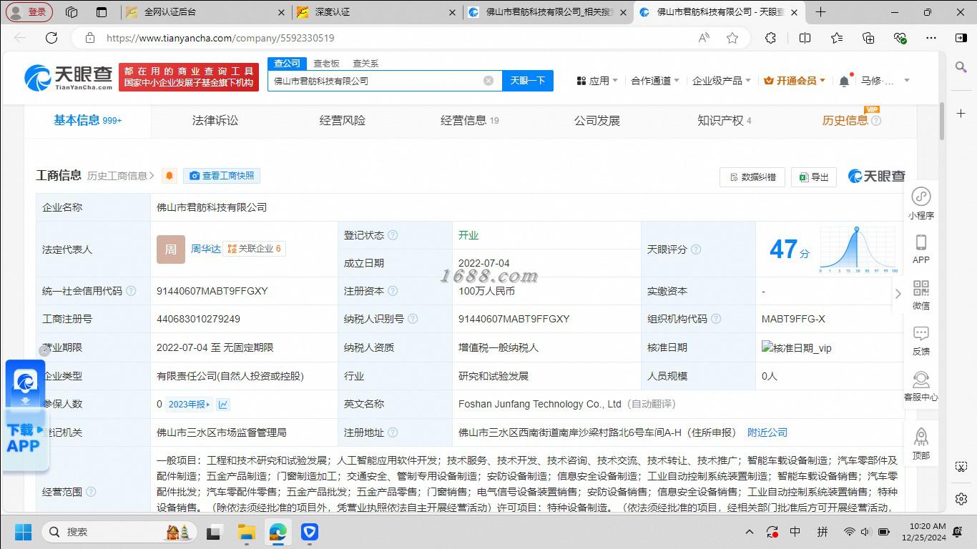Expand the 合作通道 dropdown
Image resolution: width=977 pixels, height=549 pixels.
coord(655,81)
